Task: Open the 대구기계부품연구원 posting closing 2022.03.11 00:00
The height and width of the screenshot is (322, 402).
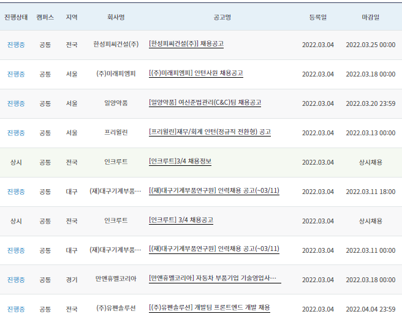Action: [x=214, y=249]
